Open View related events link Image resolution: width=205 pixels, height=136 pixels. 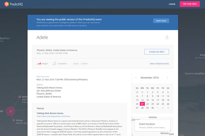pos(159,64)
